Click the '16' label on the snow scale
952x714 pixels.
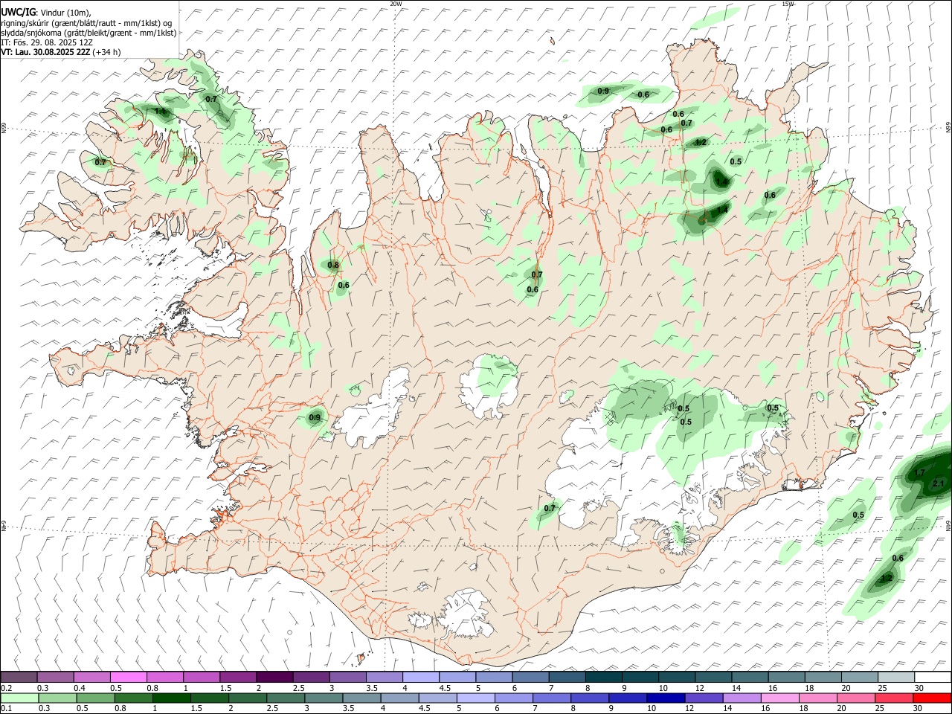coord(773,688)
